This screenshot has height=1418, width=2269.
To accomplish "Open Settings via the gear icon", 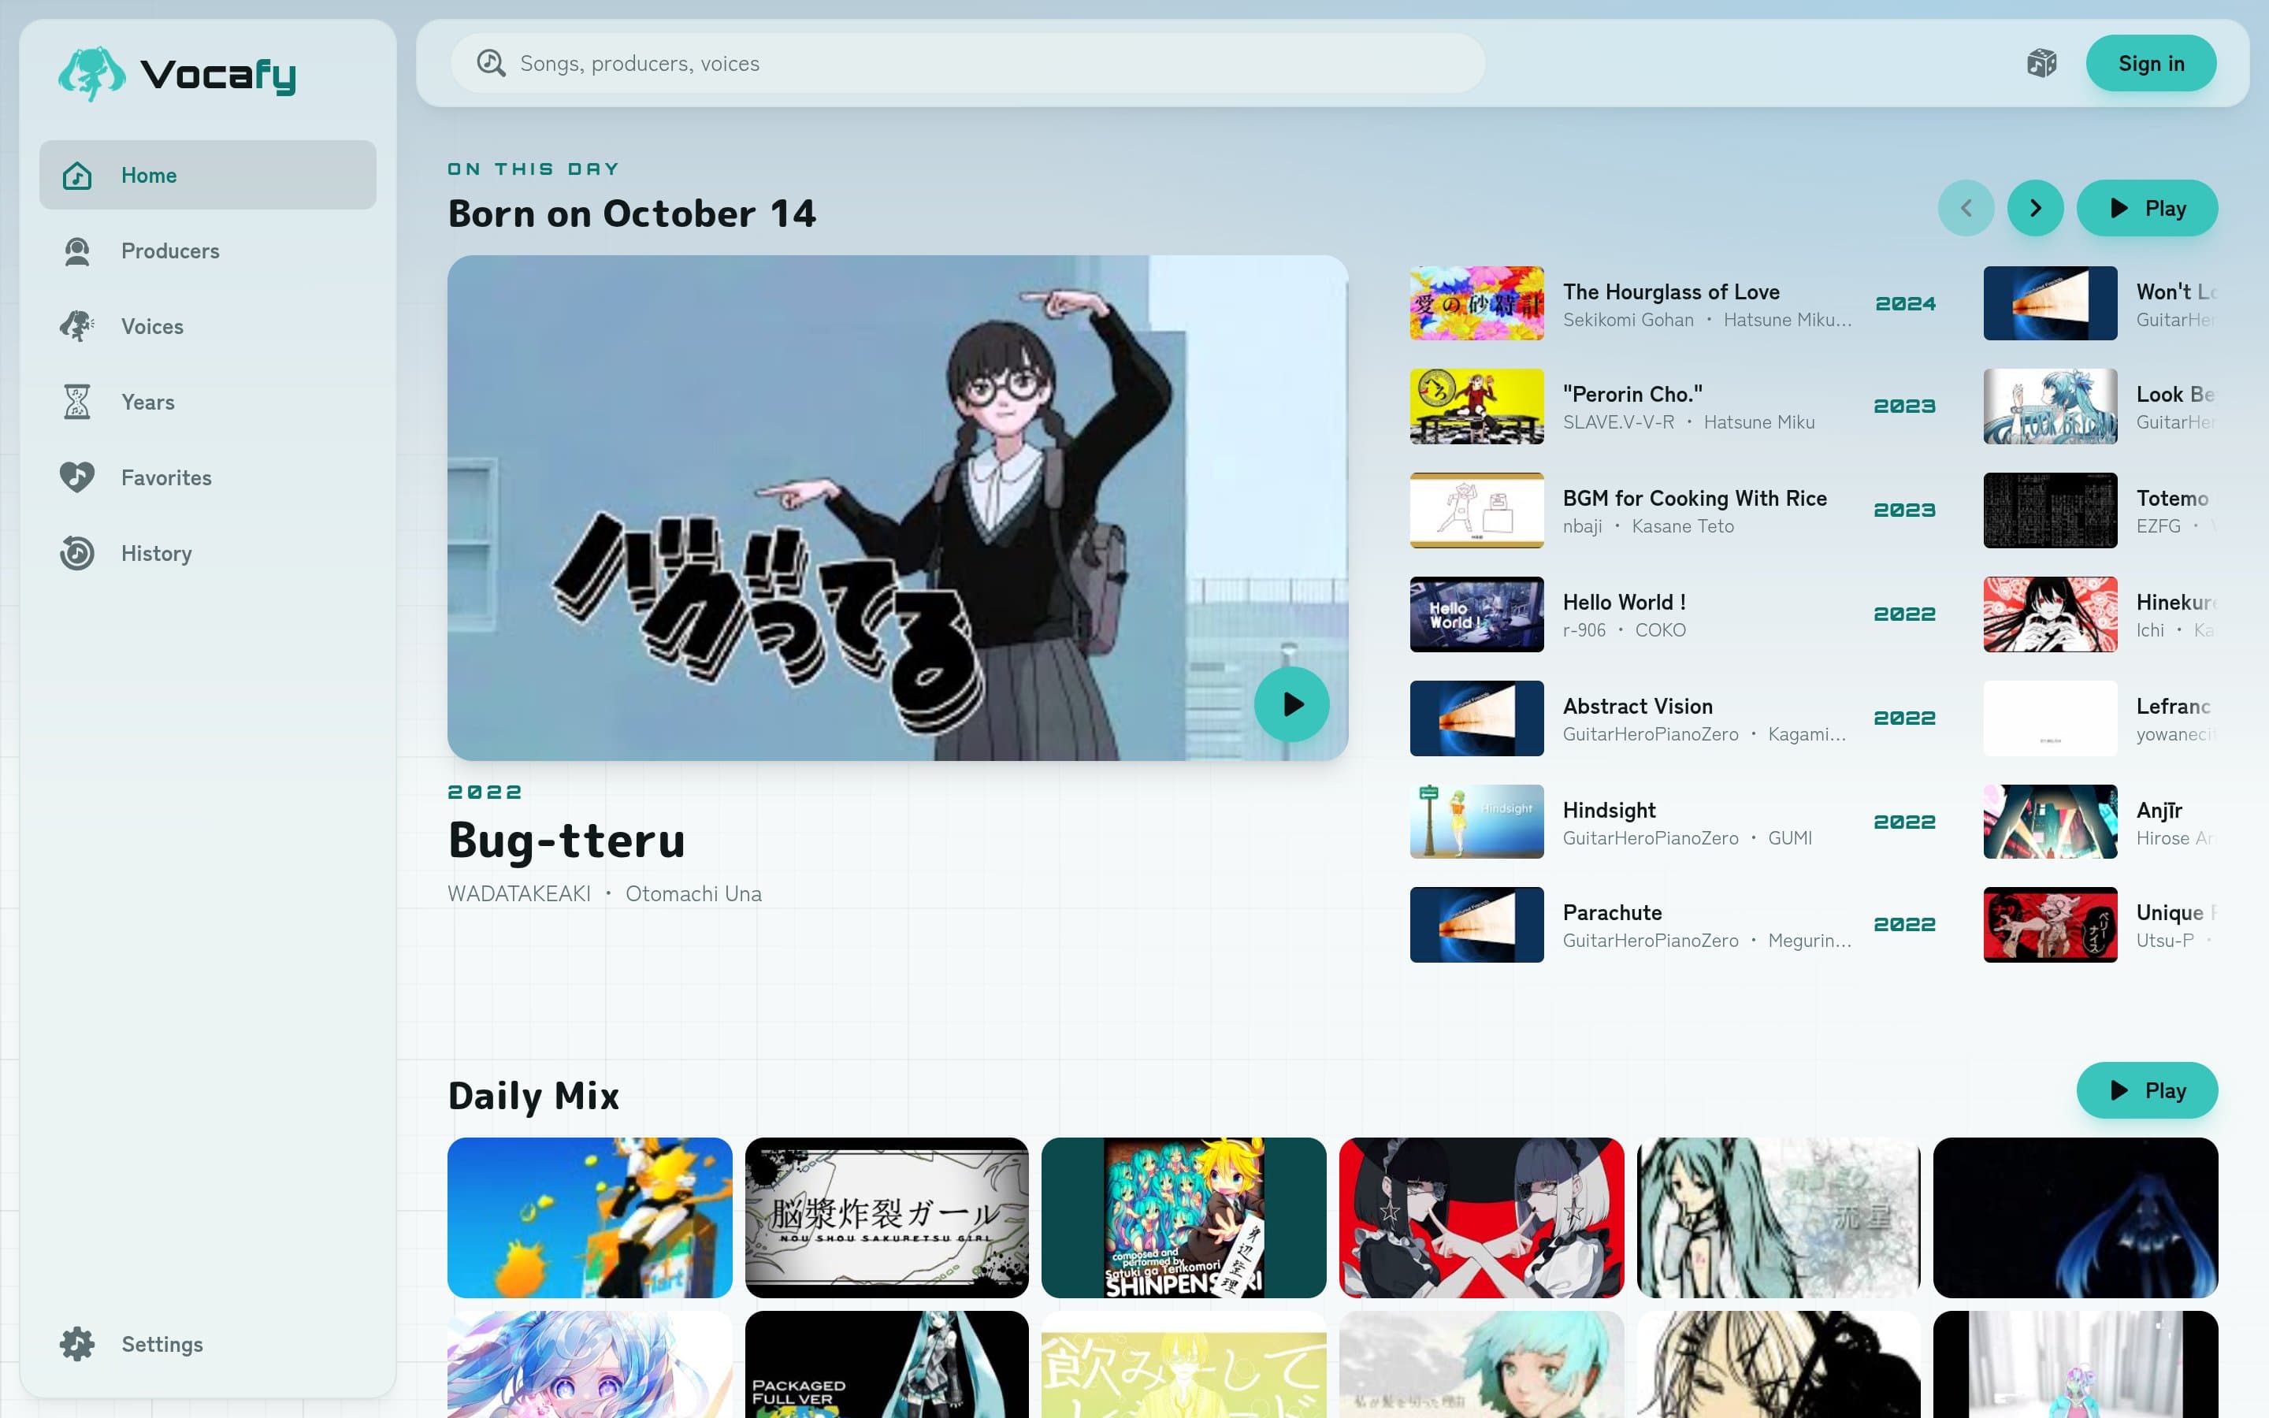I will [77, 1344].
